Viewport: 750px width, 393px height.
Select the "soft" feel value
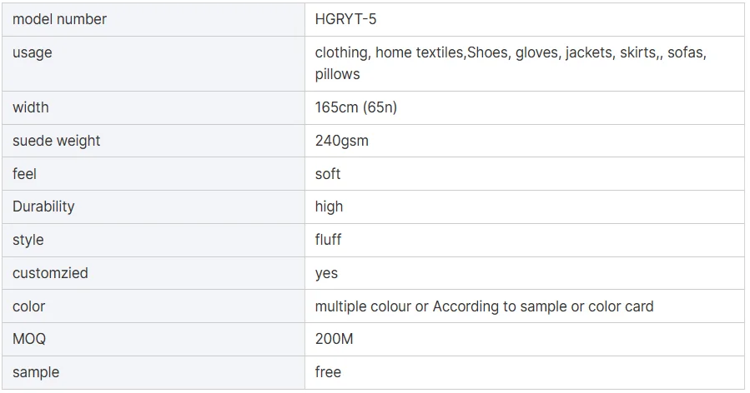pyautogui.click(x=328, y=174)
